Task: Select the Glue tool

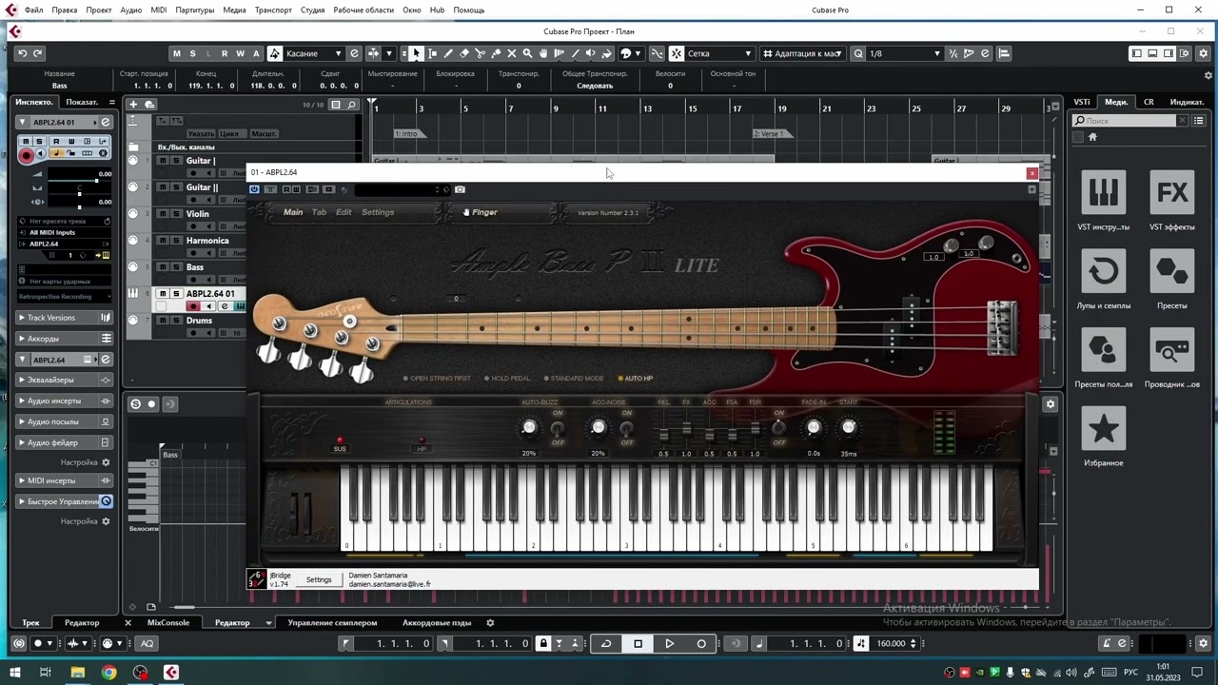Action: pyautogui.click(x=496, y=53)
